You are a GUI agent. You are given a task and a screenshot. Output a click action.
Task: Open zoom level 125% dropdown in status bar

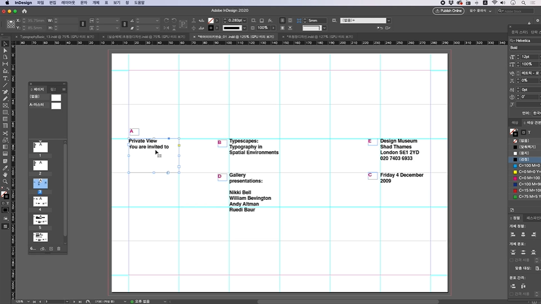point(28,302)
